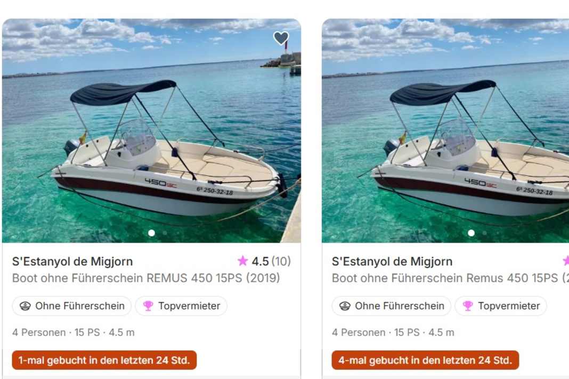Select first carousel dot on right boat photo
The width and height of the screenshot is (569, 379).
tap(471, 233)
